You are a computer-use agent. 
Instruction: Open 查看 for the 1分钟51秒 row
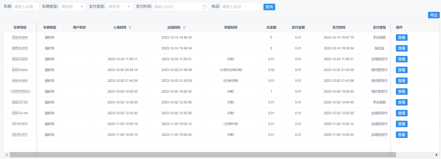tap(402, 124)
